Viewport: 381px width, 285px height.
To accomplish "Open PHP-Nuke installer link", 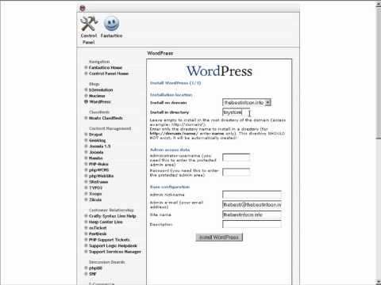I will coord(98,164).
